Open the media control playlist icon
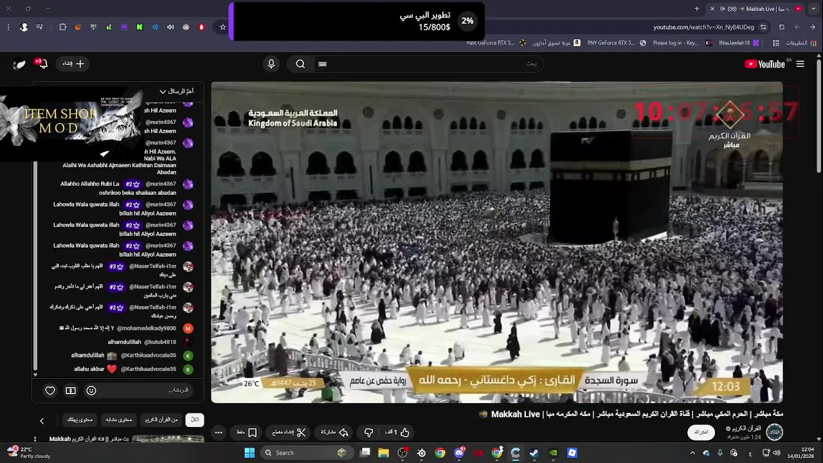This screenshot has height=463, width=823. [40, 27]
